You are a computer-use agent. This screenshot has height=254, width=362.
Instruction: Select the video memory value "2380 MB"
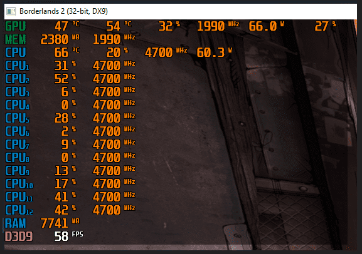(x=60, y=39)
